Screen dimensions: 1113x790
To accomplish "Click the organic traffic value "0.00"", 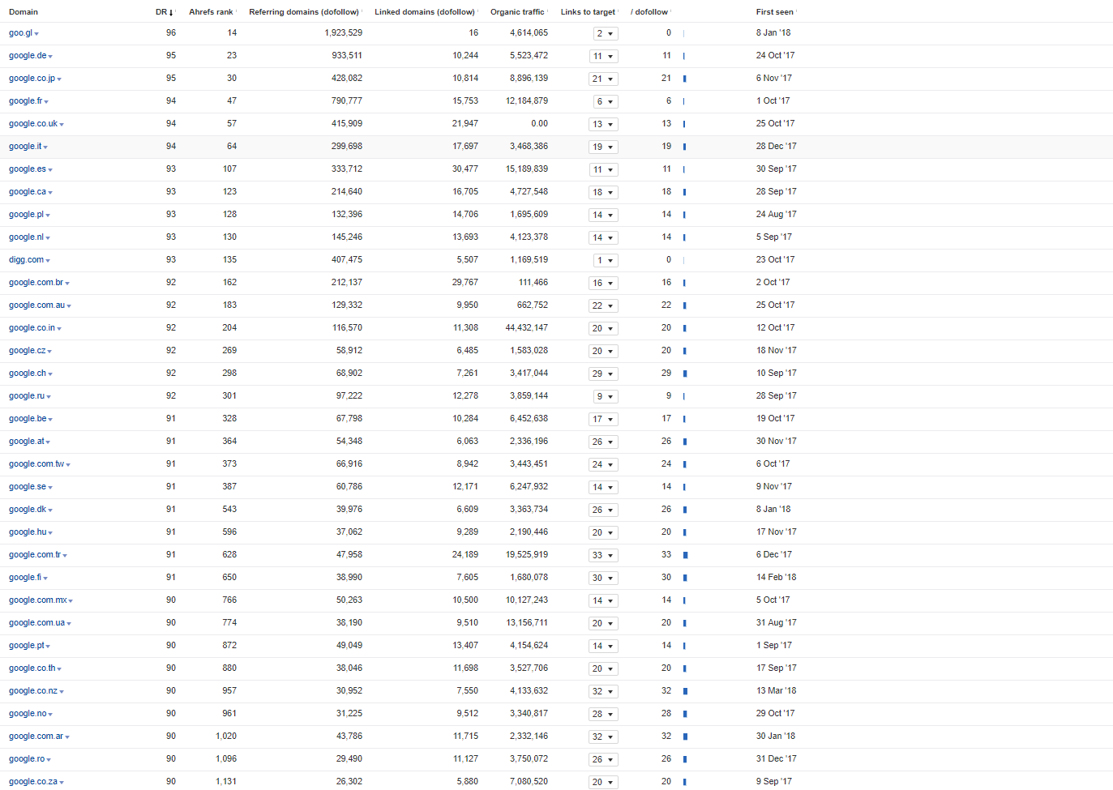I will click(x=540, y=123).
